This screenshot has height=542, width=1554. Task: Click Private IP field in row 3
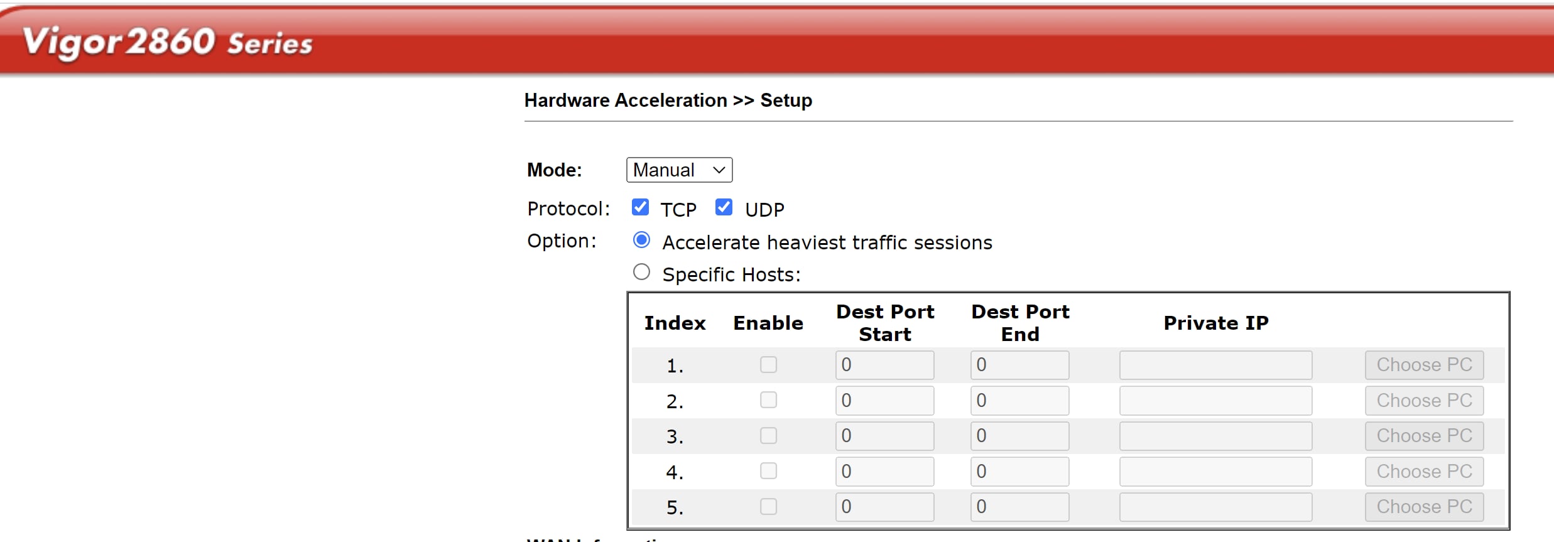(x=1215, y=436)
